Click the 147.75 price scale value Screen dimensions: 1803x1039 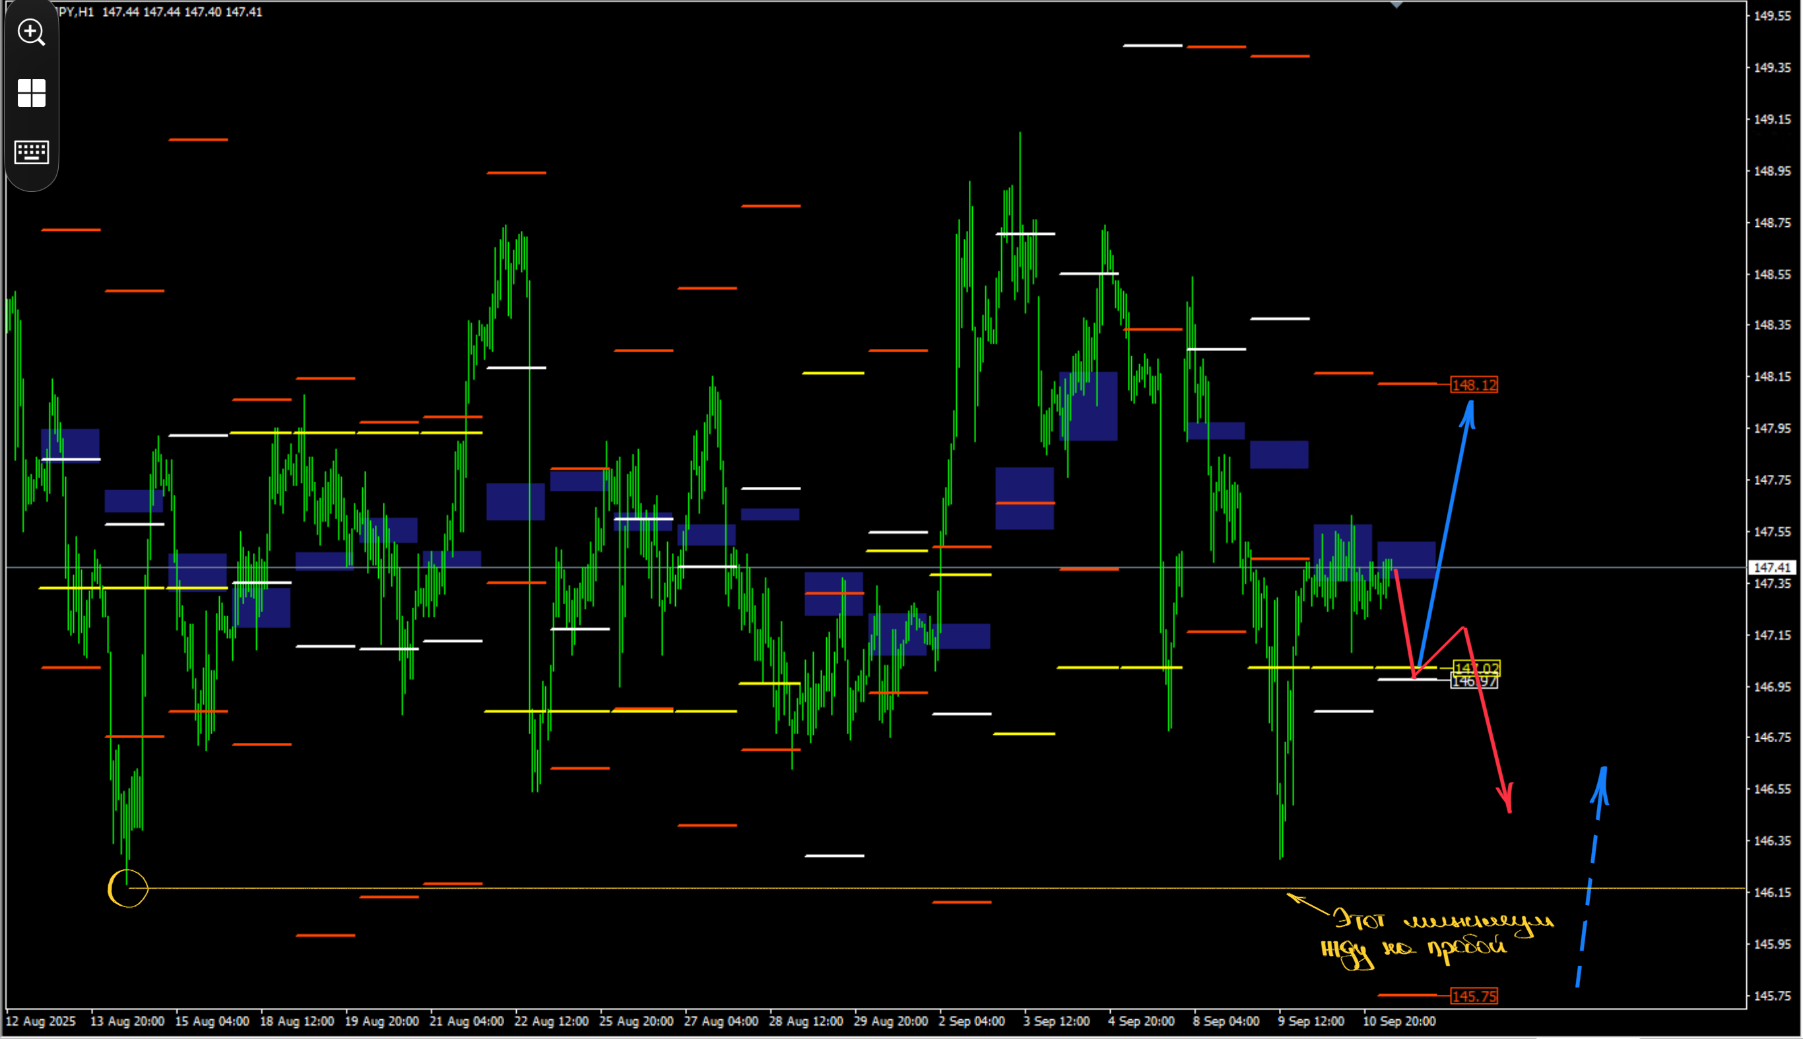tap(1772, 480)
